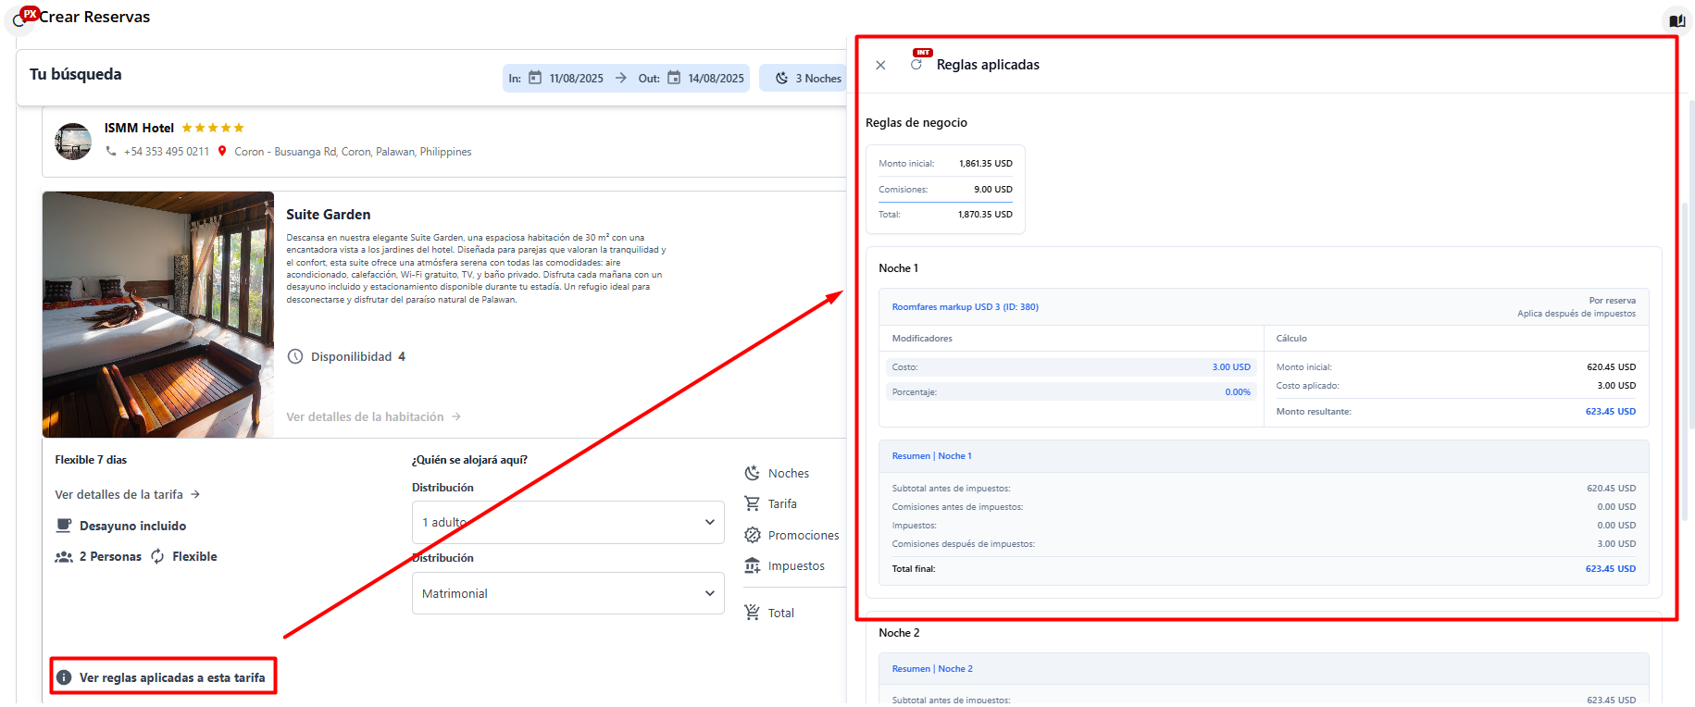Click the refresh icon beside Reglas aplicadas
The width and height of the screenshot is (1695, 707).
point(916,65)
